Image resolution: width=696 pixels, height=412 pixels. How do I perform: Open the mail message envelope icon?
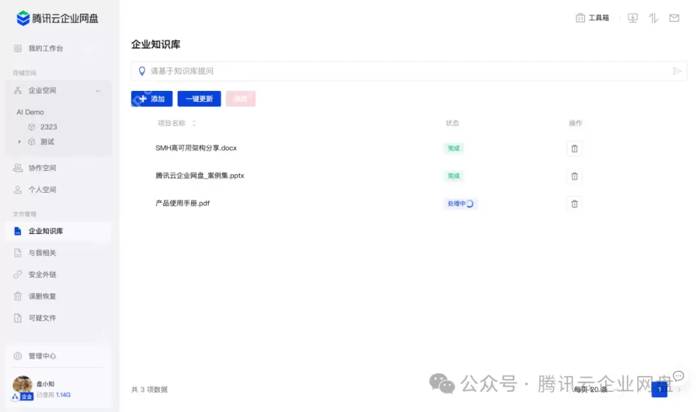point(674,17)
